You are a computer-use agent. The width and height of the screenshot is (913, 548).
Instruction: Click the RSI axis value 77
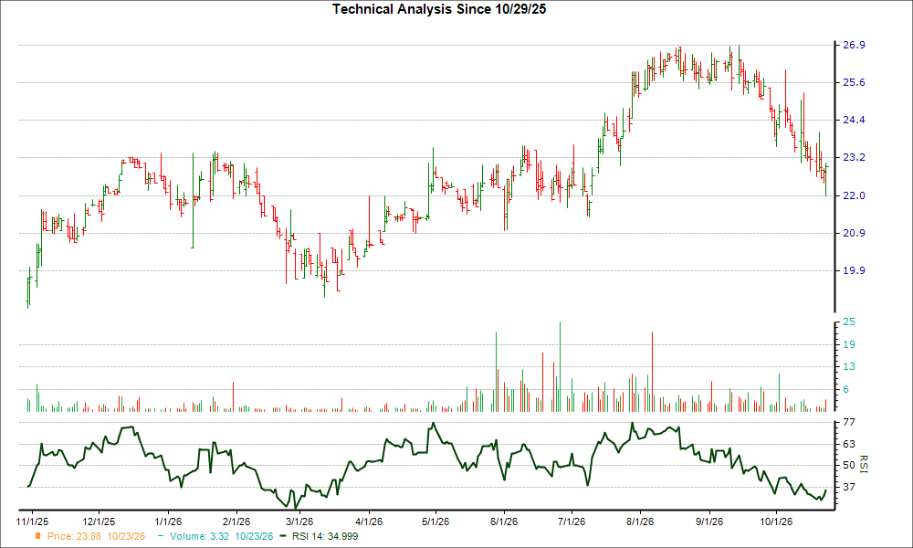pos(849,422)
